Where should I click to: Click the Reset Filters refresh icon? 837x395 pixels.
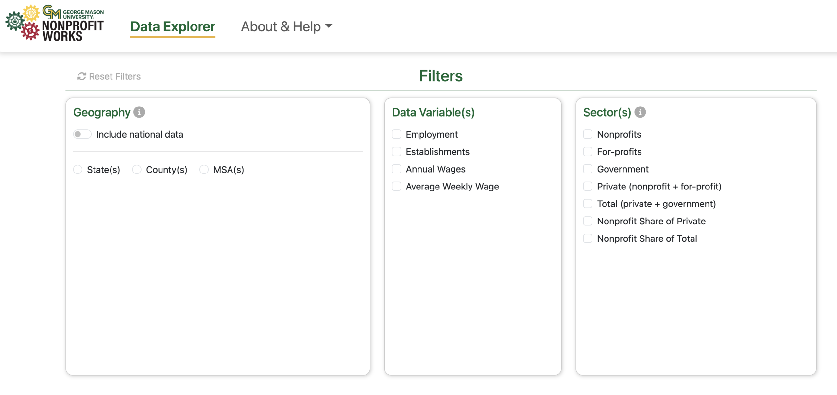click(x=81, y=76)
